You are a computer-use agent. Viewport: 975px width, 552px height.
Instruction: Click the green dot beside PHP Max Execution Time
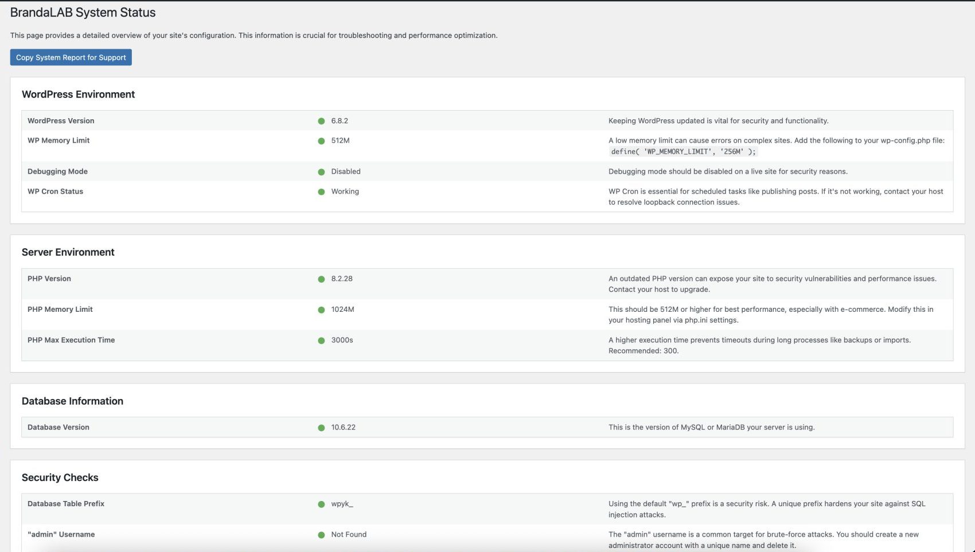click(x=322, y=340)
